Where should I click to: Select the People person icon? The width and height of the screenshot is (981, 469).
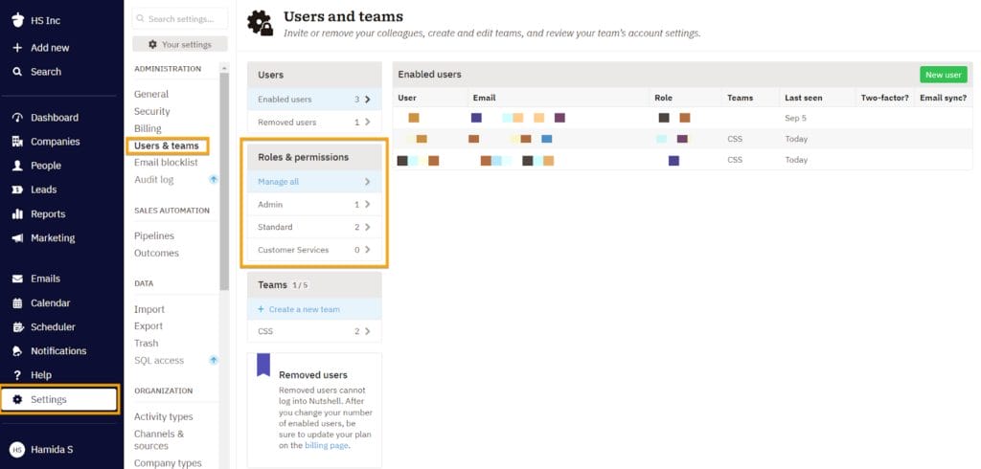(x=17, y=166)
